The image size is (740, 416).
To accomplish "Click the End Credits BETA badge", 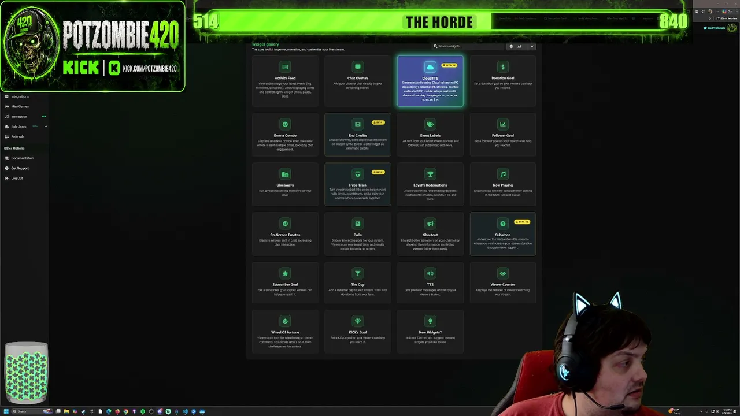I will click(378, 122).
